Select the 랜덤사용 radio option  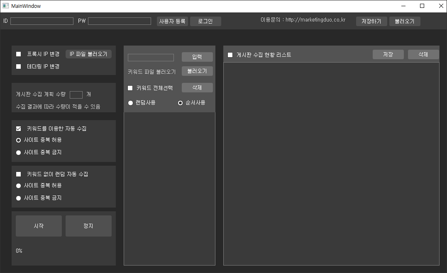[x=130, y=103]
